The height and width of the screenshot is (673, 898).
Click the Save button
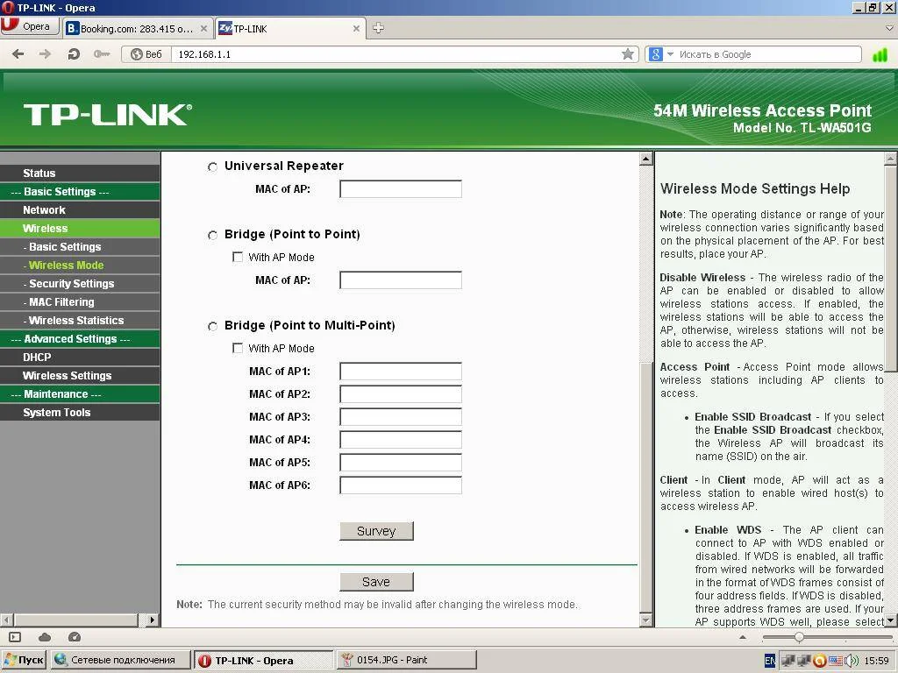tap(376, 582)
